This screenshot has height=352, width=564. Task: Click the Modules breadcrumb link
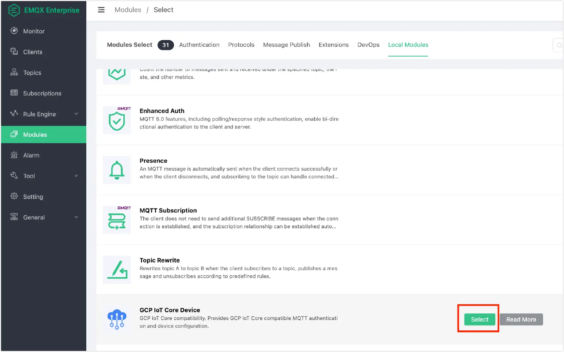coord(128,10)
